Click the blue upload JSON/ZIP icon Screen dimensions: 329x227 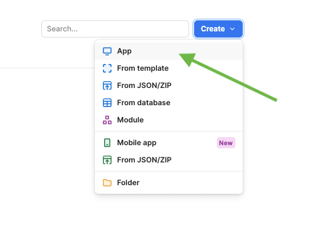[x=107, y=86]
